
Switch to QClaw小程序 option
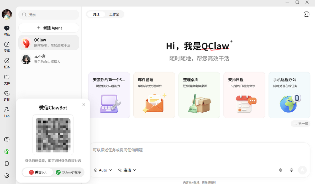[x=68, y=172]
